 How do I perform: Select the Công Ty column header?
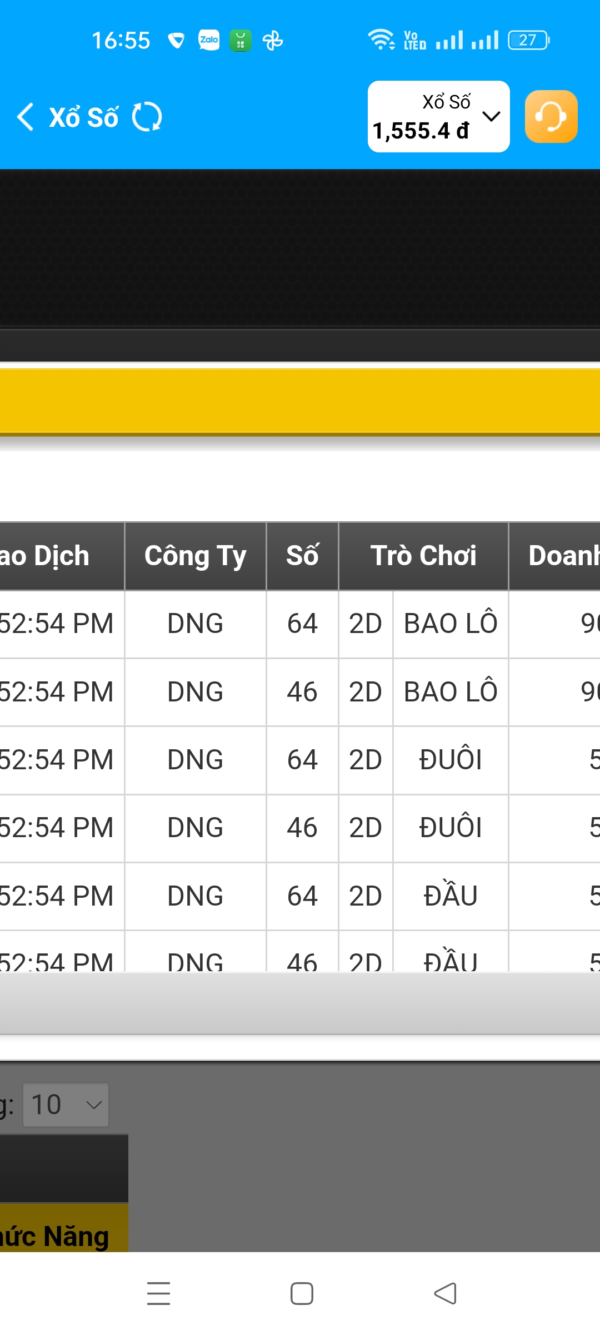click(195, 556)
